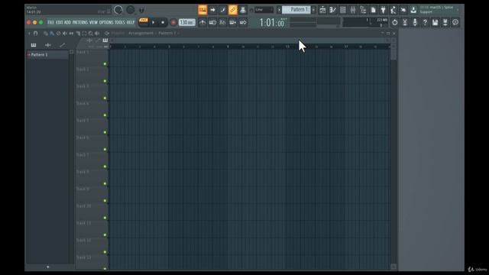Open the project info page icon
489x275 pixels.
(x=373, y=10)
